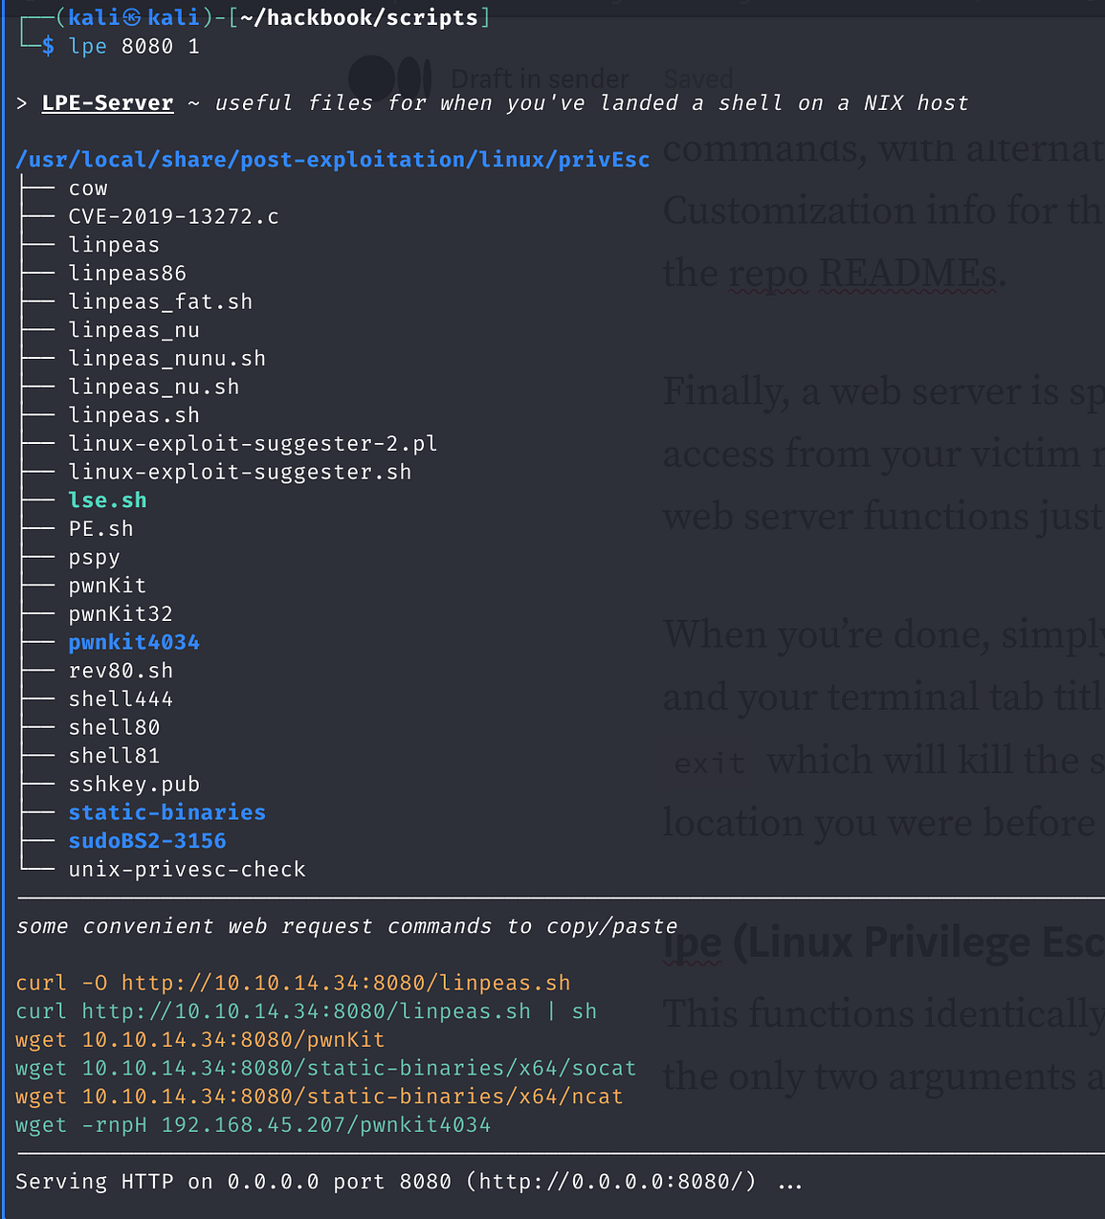
Task: Click the 'some convenient web request commands' line
Action: click(x=346, y=926)
